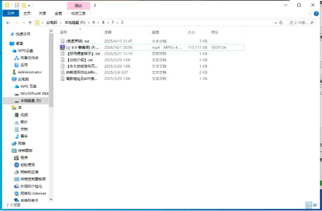322x211 pixels.
Task: Sort by the 大小 column header
Action: coord(191,32)
